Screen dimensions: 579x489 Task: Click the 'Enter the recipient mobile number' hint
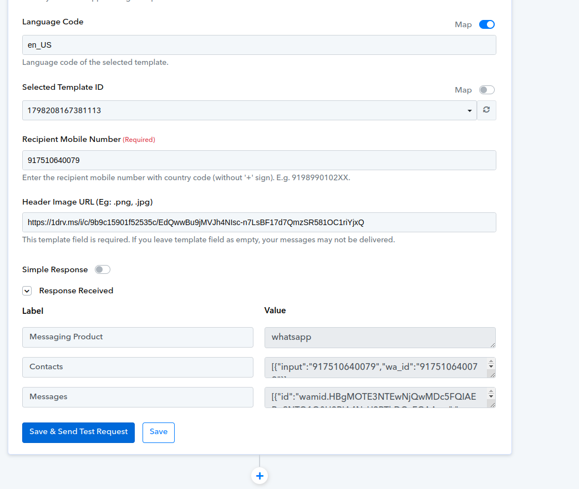tap(186, 177)
